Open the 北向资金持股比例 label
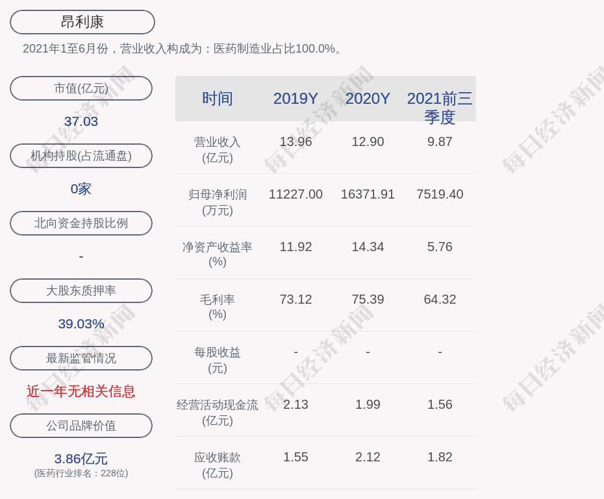The image size is (604, 499). click(81, 223)
